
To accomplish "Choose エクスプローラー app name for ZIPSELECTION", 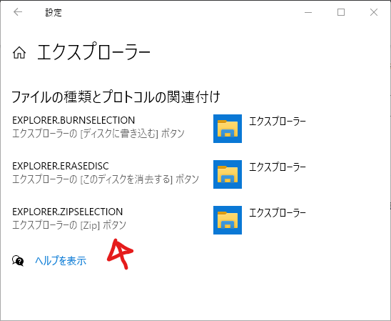I will click(278, 213).
